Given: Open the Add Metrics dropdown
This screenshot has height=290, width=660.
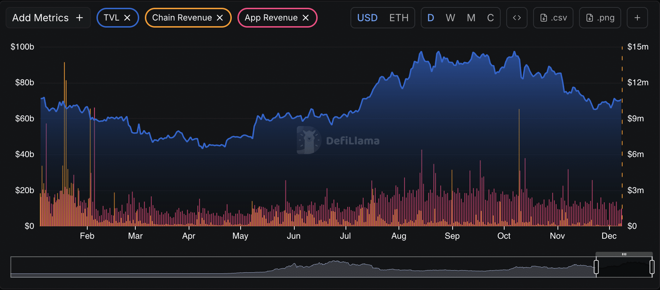Looking at the screenshot, I should pyautogui.click(x=48, y=18).
